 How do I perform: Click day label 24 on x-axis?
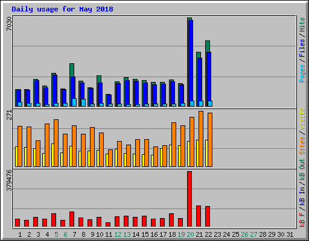point(226,234)
